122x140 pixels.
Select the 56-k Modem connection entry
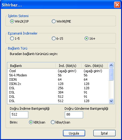tap(58, 75)
